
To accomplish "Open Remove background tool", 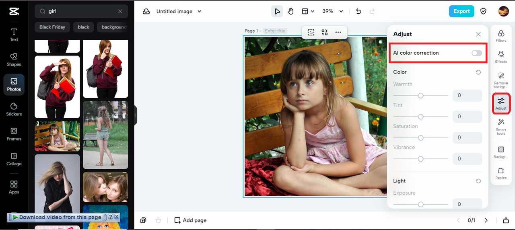I will pos(501,80).
